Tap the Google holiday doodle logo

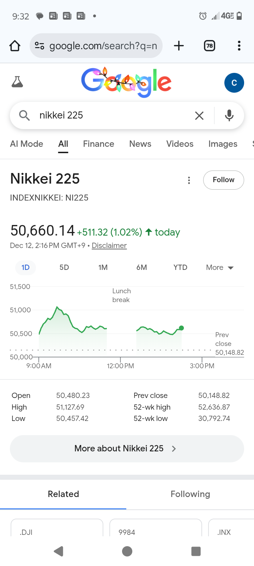[126, 82]
